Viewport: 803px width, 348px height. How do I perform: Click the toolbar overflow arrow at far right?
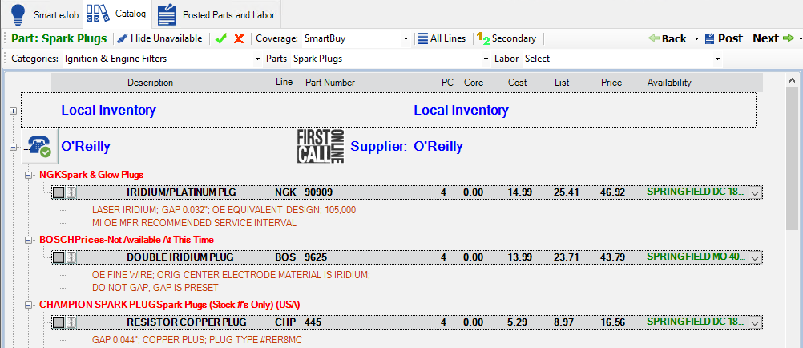coord(799,39)
